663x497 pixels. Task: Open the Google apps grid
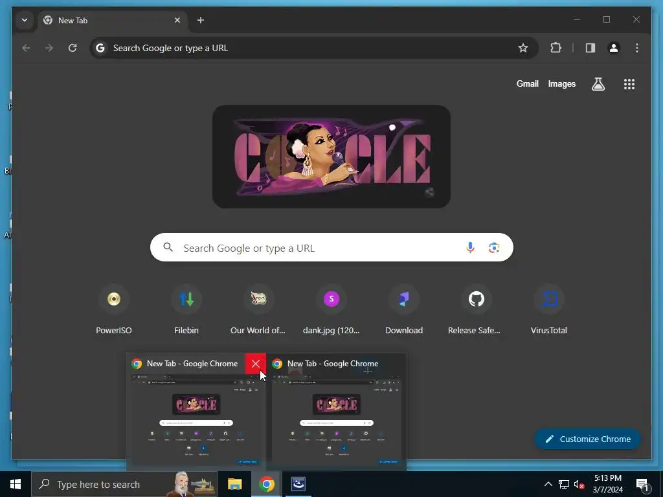629,84
